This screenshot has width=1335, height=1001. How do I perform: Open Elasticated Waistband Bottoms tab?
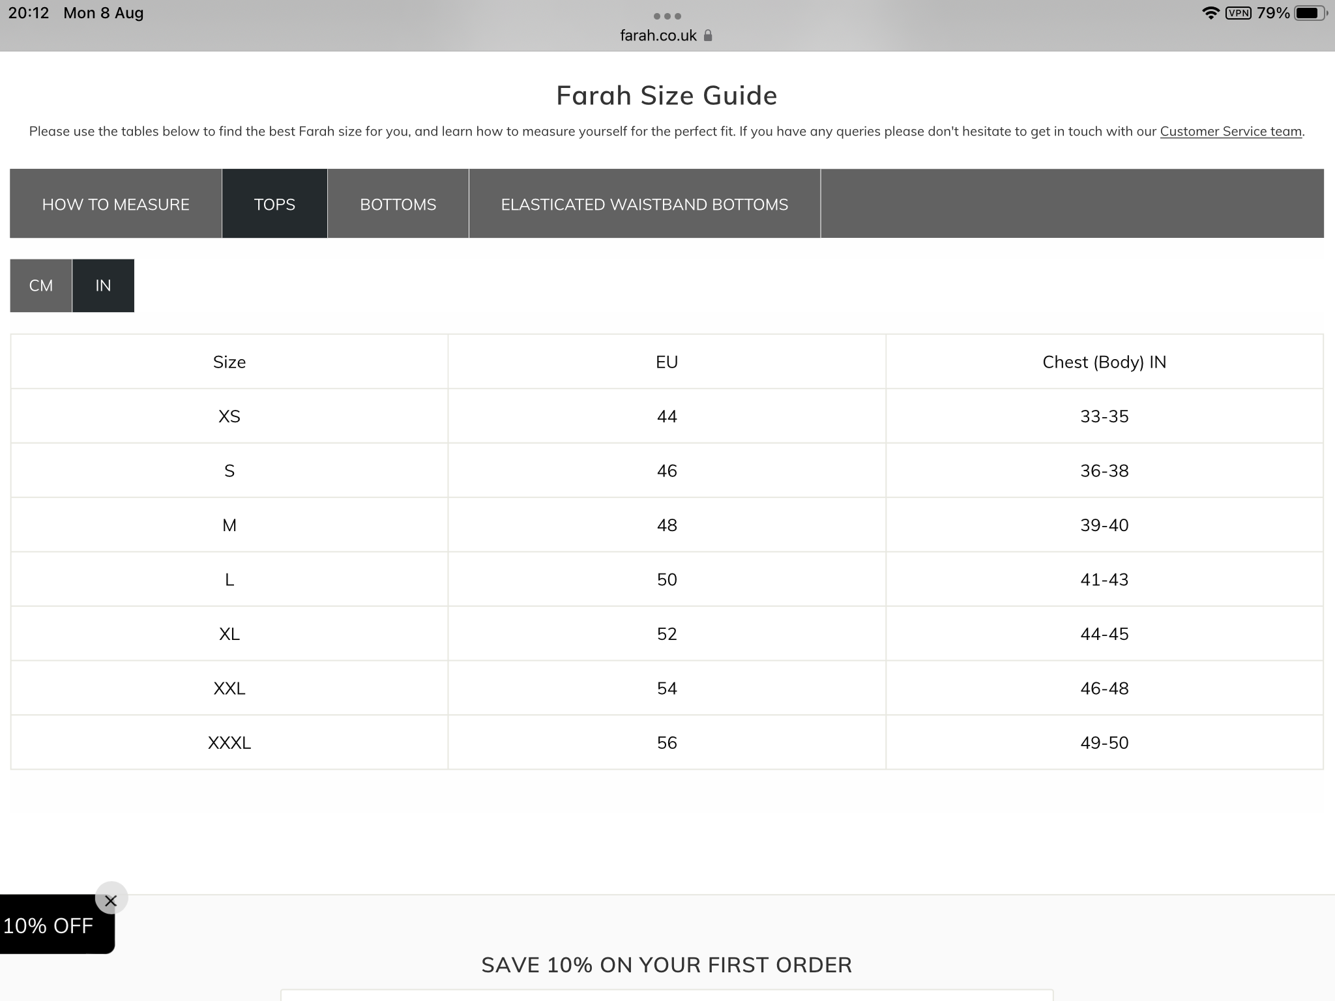pos(645,204)
